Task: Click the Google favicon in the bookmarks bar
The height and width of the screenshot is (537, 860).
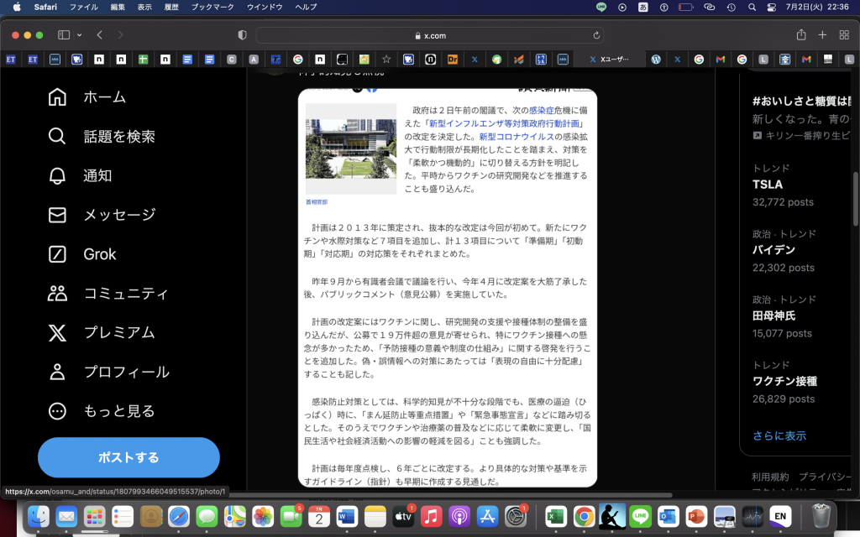Action: coord(298,60)
